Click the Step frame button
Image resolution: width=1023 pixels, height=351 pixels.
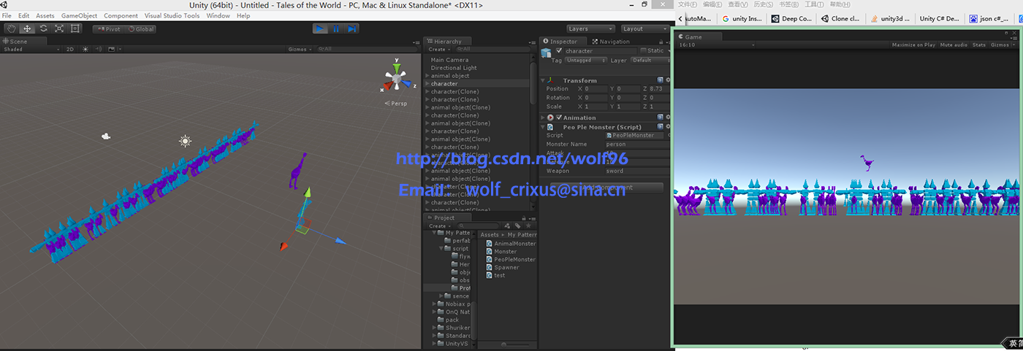pos(352,28)
